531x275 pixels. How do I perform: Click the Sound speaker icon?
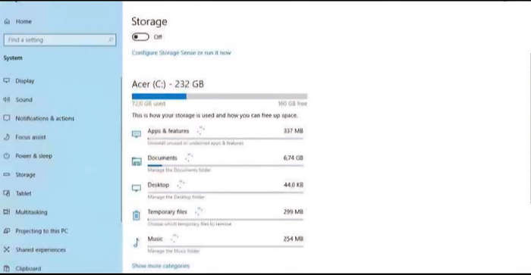point(7,99)
